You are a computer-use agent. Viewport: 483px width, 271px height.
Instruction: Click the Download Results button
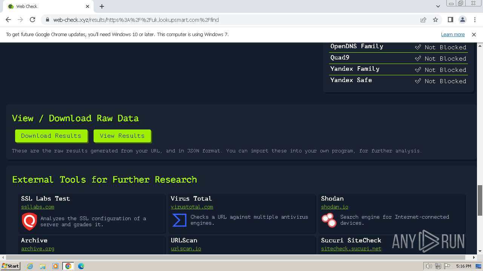click(51, 136)
